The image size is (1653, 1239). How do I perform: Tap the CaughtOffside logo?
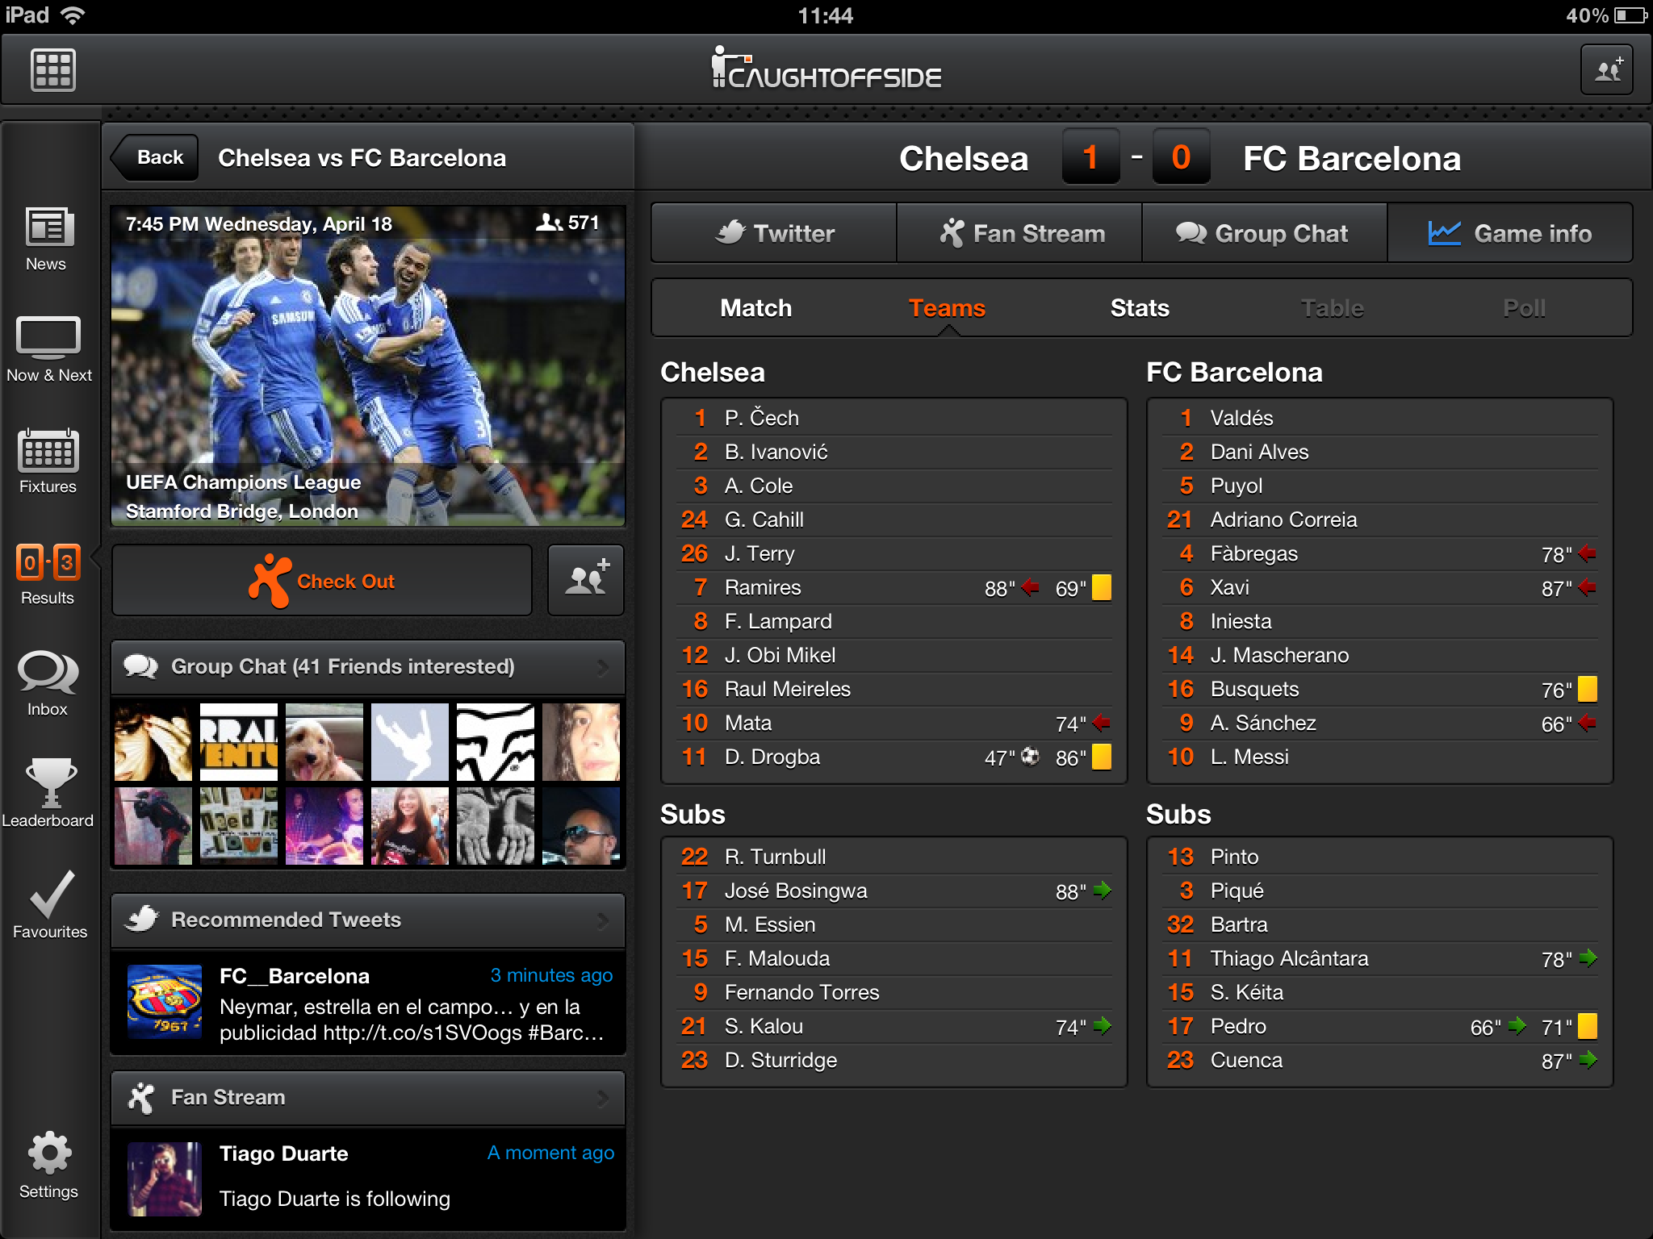click(826, 68)
